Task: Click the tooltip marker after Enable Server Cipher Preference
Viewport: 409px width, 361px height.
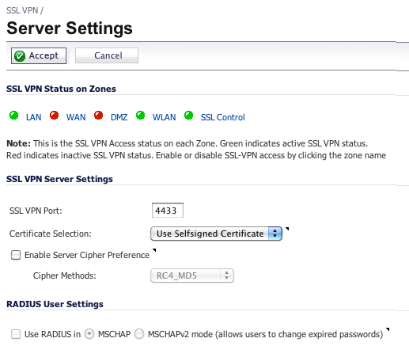Action: click(154, 250)
